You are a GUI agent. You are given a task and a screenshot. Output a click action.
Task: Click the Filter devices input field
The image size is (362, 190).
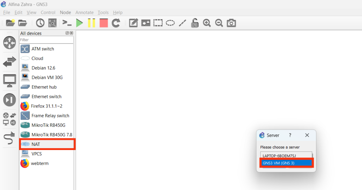pos(46,40)
